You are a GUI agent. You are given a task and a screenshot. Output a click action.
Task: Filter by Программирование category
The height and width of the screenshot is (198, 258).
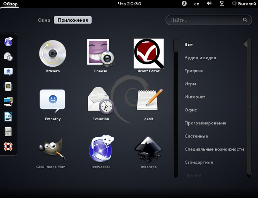[205, 123]
